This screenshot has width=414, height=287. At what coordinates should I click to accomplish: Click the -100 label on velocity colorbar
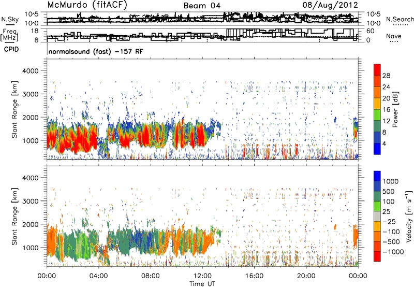coord(392,232)
